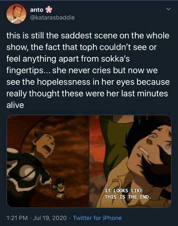This screenshot has width=178, height=226.
Task: Expand the tweet options chevron menu
Action: click(x=169, y=9)
